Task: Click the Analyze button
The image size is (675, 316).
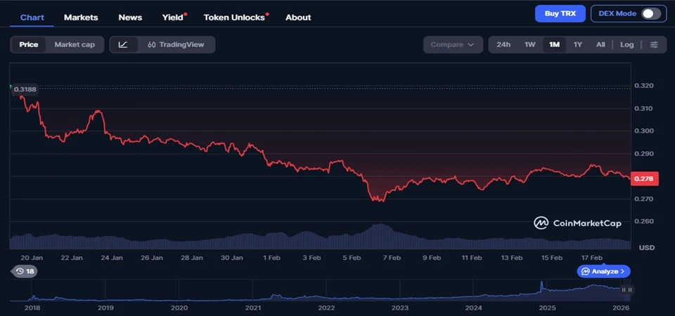Action: click(603, 271)
